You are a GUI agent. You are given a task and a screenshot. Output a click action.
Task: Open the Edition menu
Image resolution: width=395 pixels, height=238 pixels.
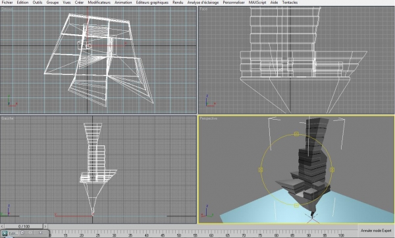click(x=22, y=3)
